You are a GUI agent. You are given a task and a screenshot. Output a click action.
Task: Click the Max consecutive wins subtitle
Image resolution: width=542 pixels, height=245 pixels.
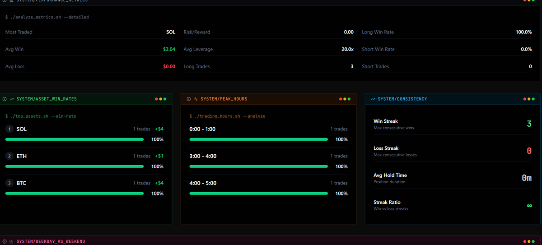(393, 128)
